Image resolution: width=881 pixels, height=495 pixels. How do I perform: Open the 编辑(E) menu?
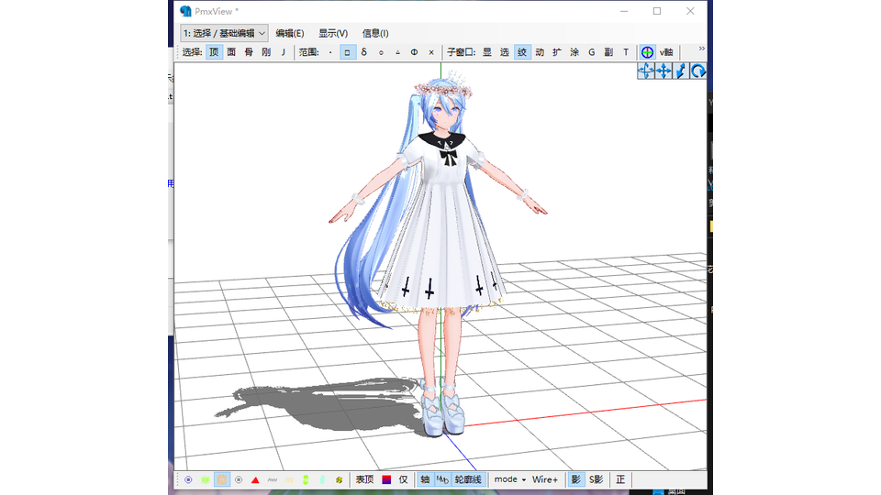pos(290,33)
